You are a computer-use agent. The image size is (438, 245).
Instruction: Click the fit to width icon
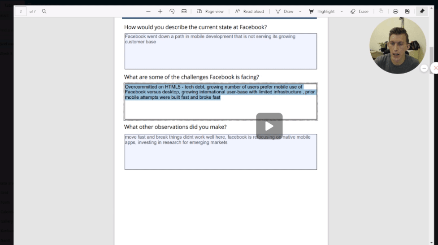click(184, 12)
